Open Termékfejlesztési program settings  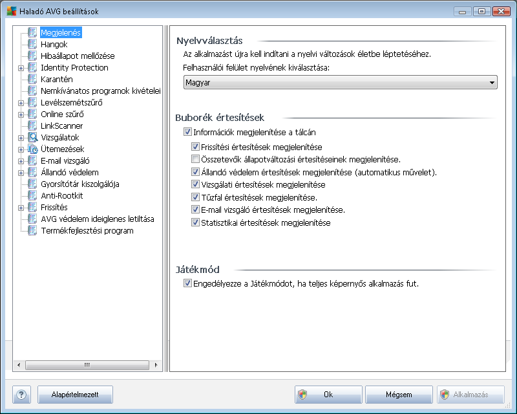(x=87, y=230)
